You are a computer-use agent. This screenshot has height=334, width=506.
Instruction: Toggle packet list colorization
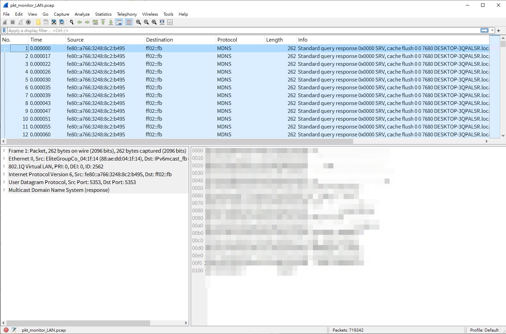129,22
